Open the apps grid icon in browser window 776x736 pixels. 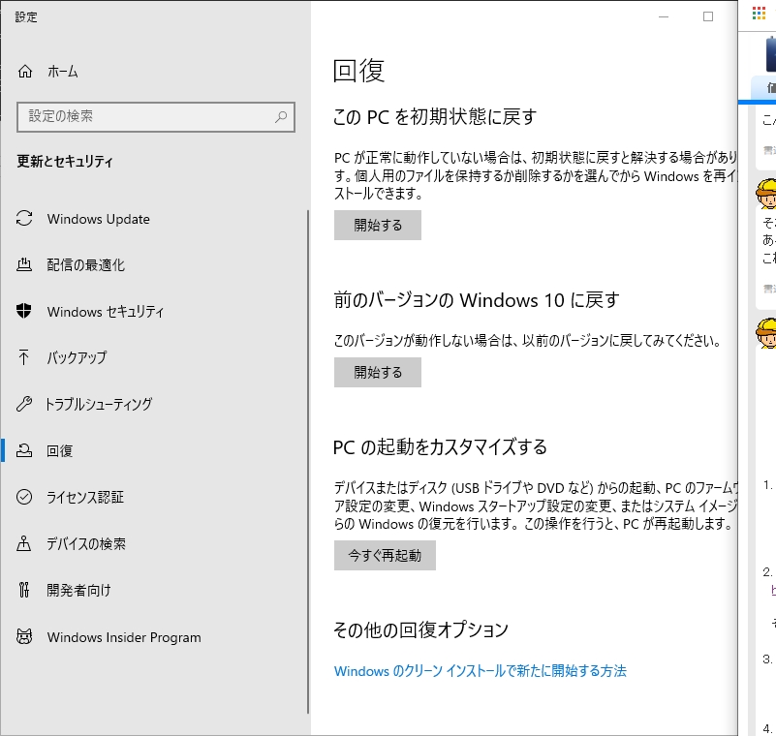pyautogui.click(x=759, y=14)
